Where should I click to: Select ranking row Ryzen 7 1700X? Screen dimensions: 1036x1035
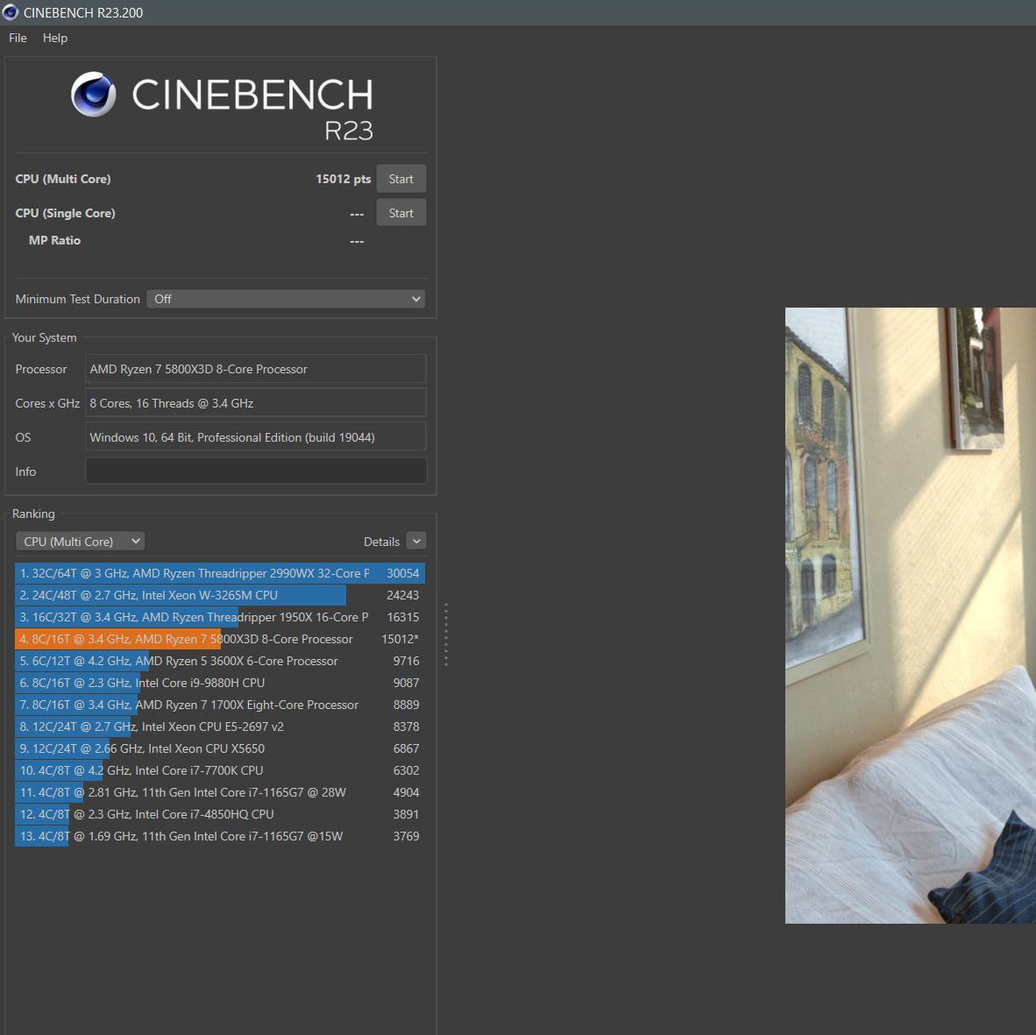[x=220, y=705]
